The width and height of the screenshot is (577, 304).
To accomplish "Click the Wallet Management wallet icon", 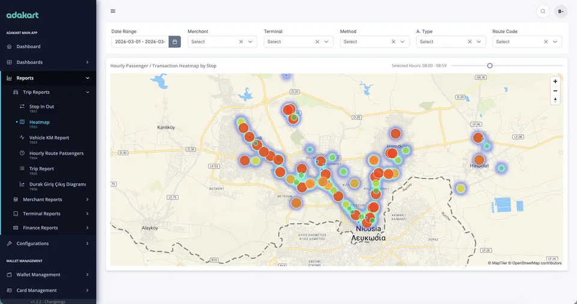I will point(9,275).
